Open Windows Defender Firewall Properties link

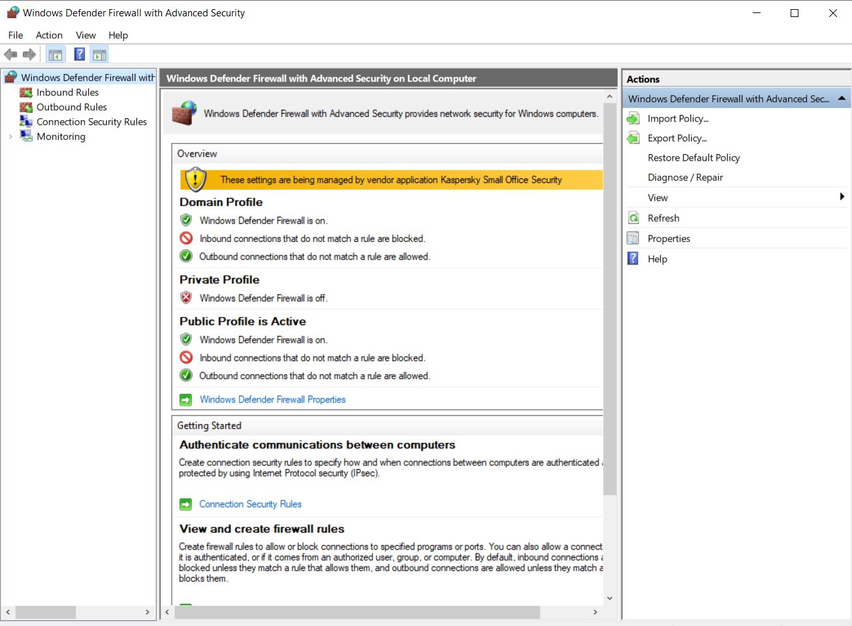272,400
